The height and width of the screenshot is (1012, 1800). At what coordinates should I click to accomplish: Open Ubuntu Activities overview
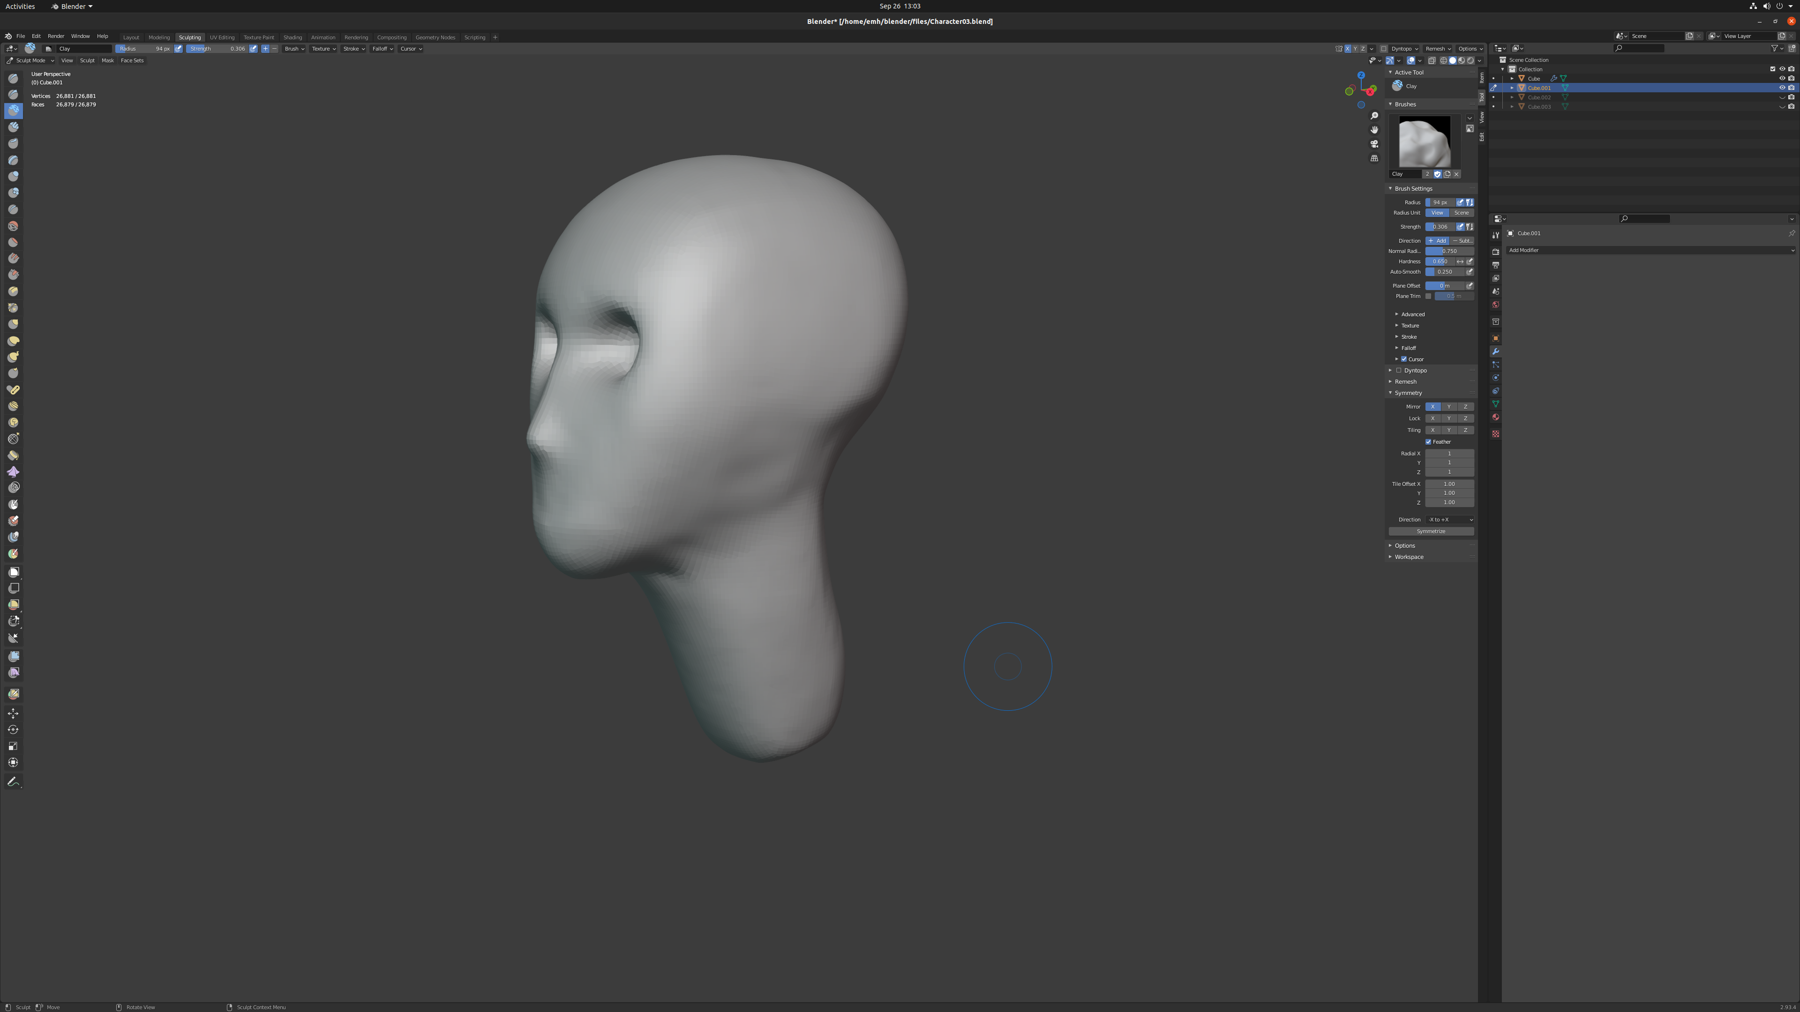(x=20, y=6)
